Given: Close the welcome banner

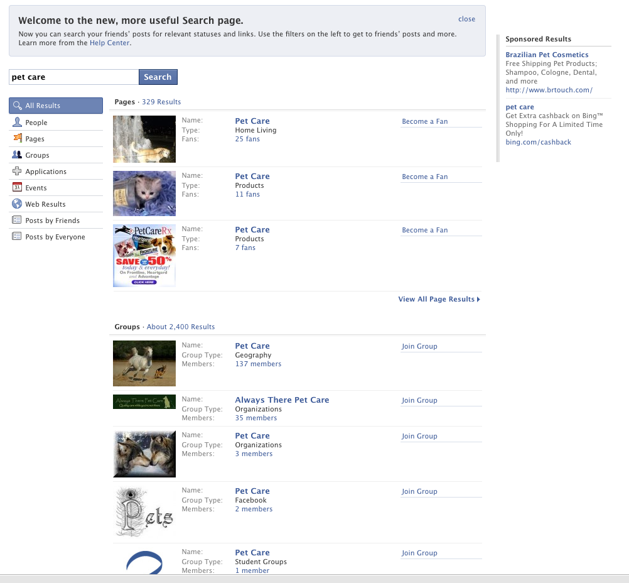Looking at the screenshot, I should tap(466, 19).
